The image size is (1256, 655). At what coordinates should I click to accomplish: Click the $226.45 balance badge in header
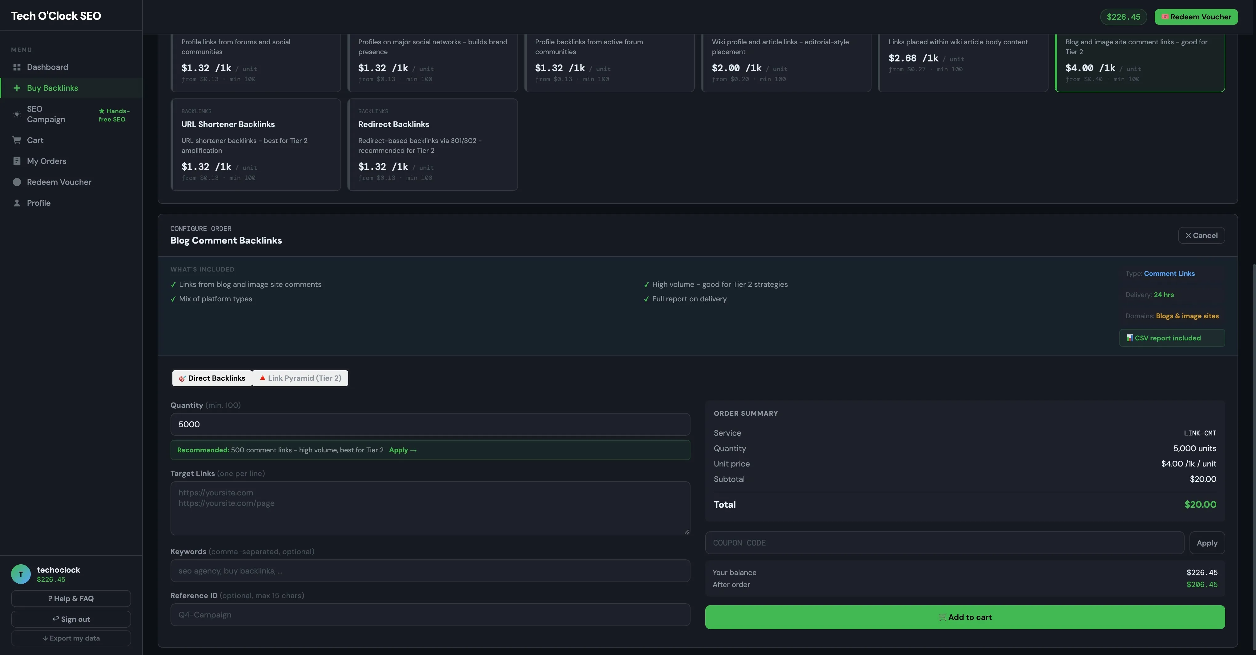pos(1123,17)
